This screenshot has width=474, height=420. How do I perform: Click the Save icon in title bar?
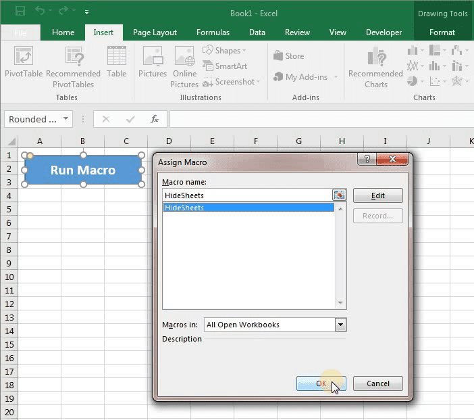point(20,11)
